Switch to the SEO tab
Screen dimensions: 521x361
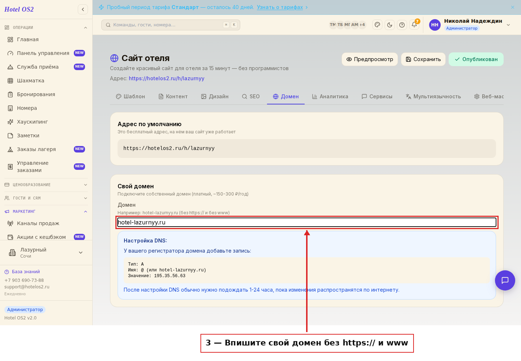pos(251,96)
